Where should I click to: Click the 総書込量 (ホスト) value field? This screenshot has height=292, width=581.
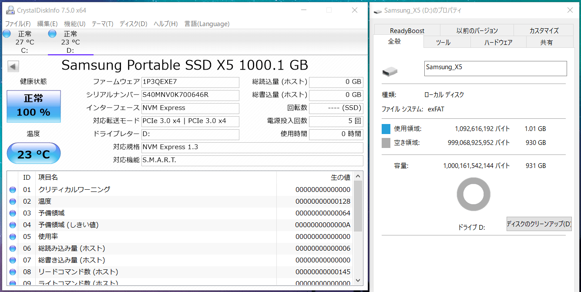coord(336,95)
